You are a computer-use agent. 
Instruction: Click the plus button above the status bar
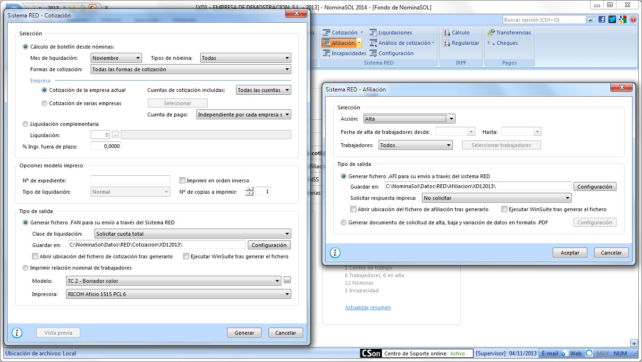[634, 343]
